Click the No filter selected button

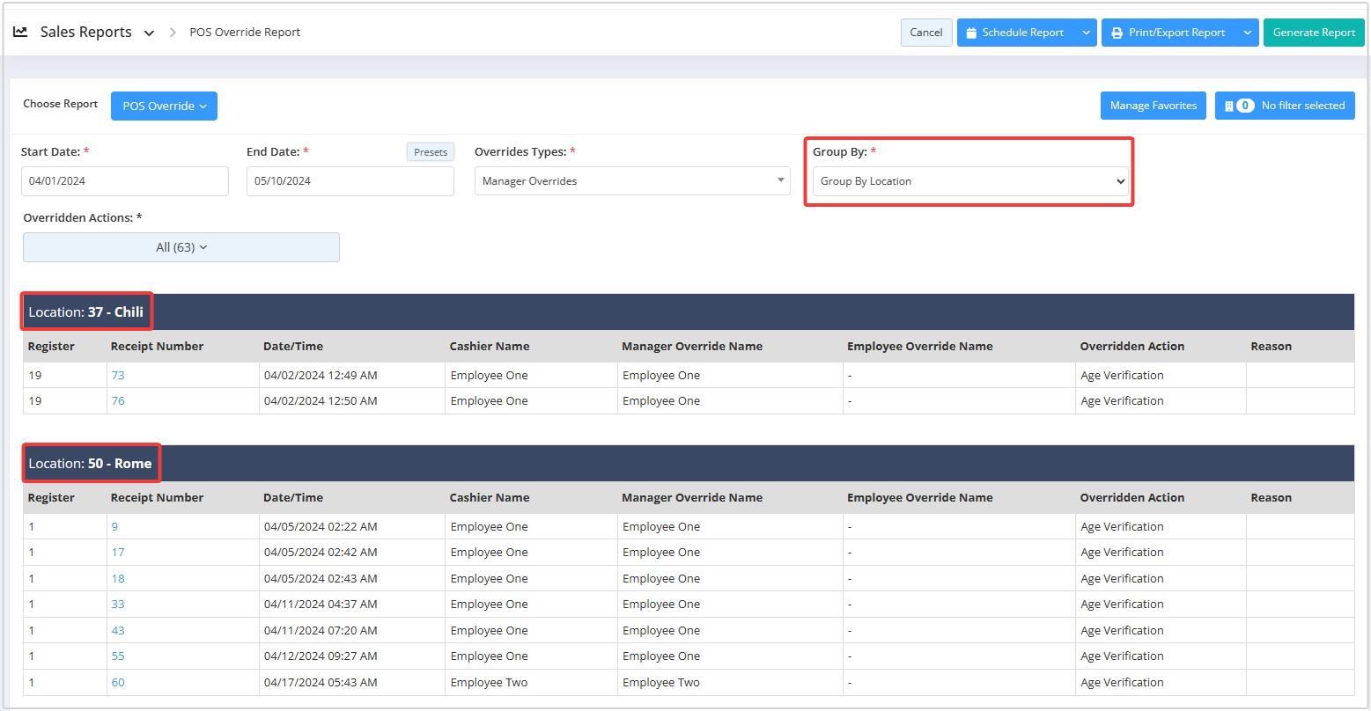(1285, 106)
